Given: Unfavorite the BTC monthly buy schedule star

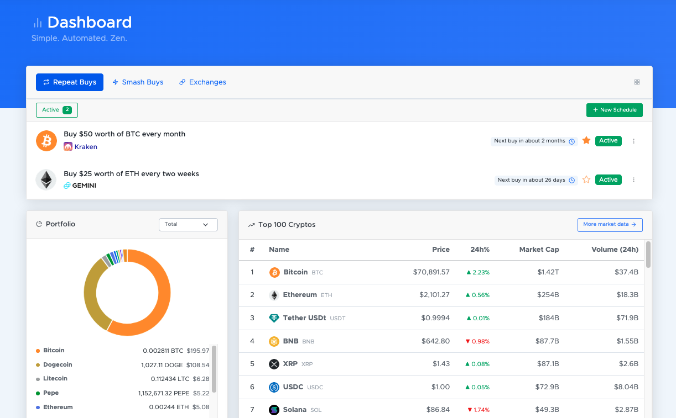Looking at the screenshot, I should pos(586,141).
